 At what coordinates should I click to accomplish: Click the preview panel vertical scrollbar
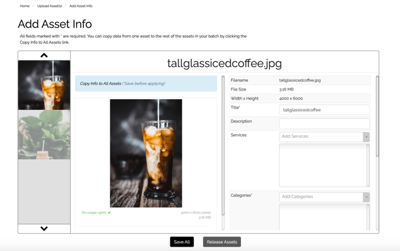223,145
